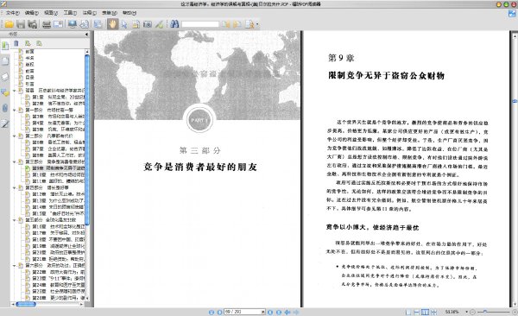Select the Hand tool in toolbar
Screen dimensions: 518x316
(112, 24)
